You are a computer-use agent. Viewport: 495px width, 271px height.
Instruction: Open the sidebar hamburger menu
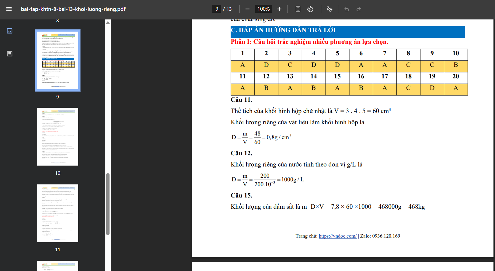click(9, 9)
